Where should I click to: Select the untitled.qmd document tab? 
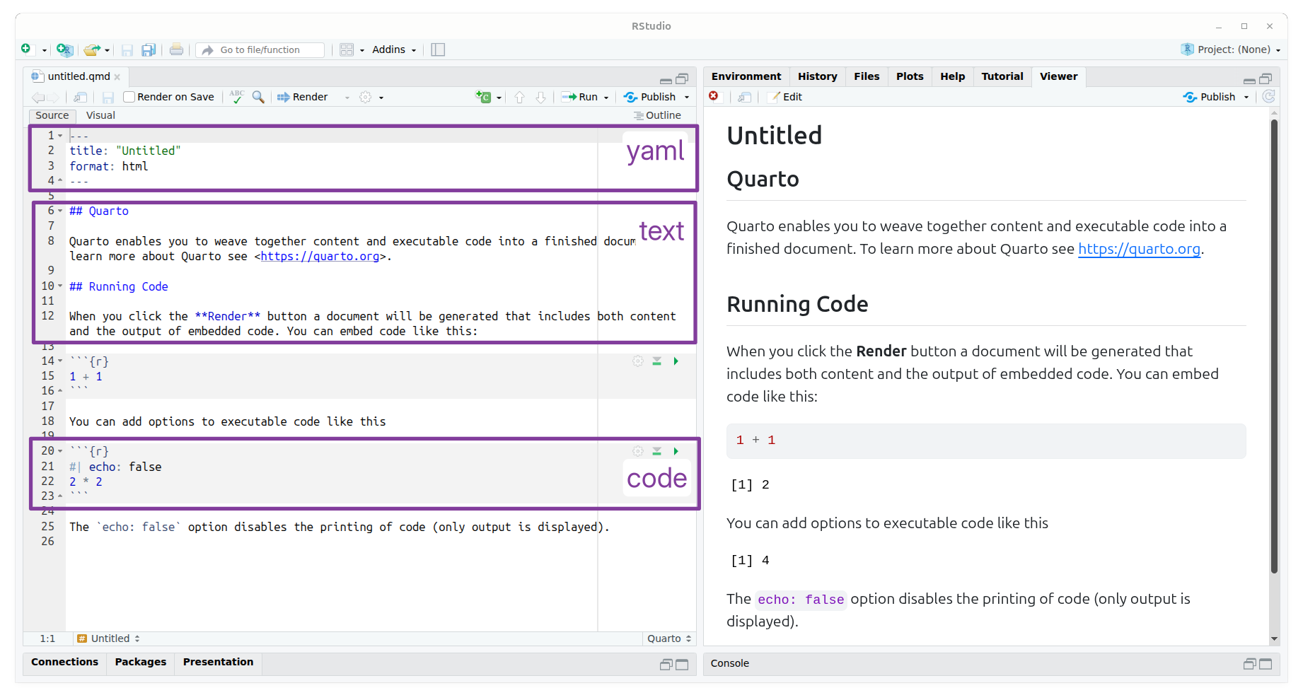click(x=79, y=76)
